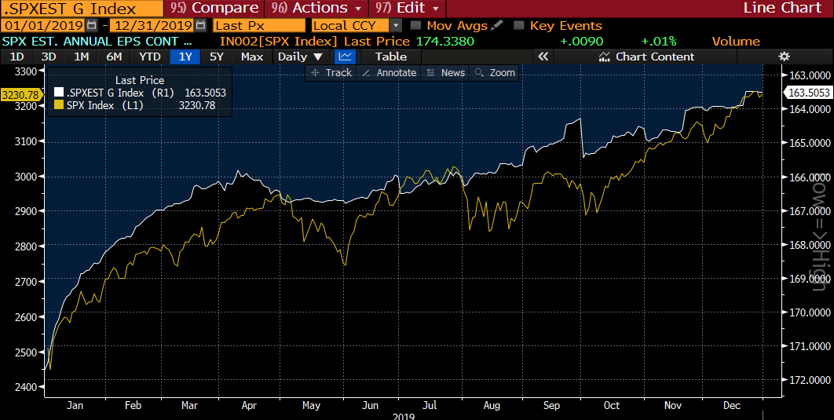Select the line chart view icon
Image resolution: width=834 pixels, height=420 pixels.
(345, 57)
